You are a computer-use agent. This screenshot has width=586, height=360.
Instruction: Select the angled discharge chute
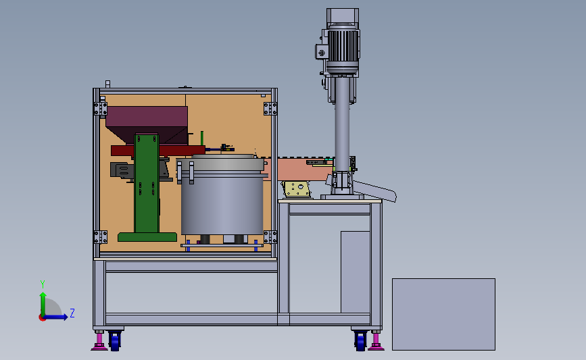[375, 191]
